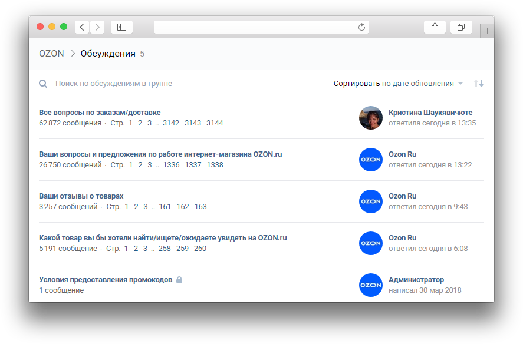523x344 pixels.
Task: Click the Обсуждения breadcrumb heading
Action: pos(108,54)
